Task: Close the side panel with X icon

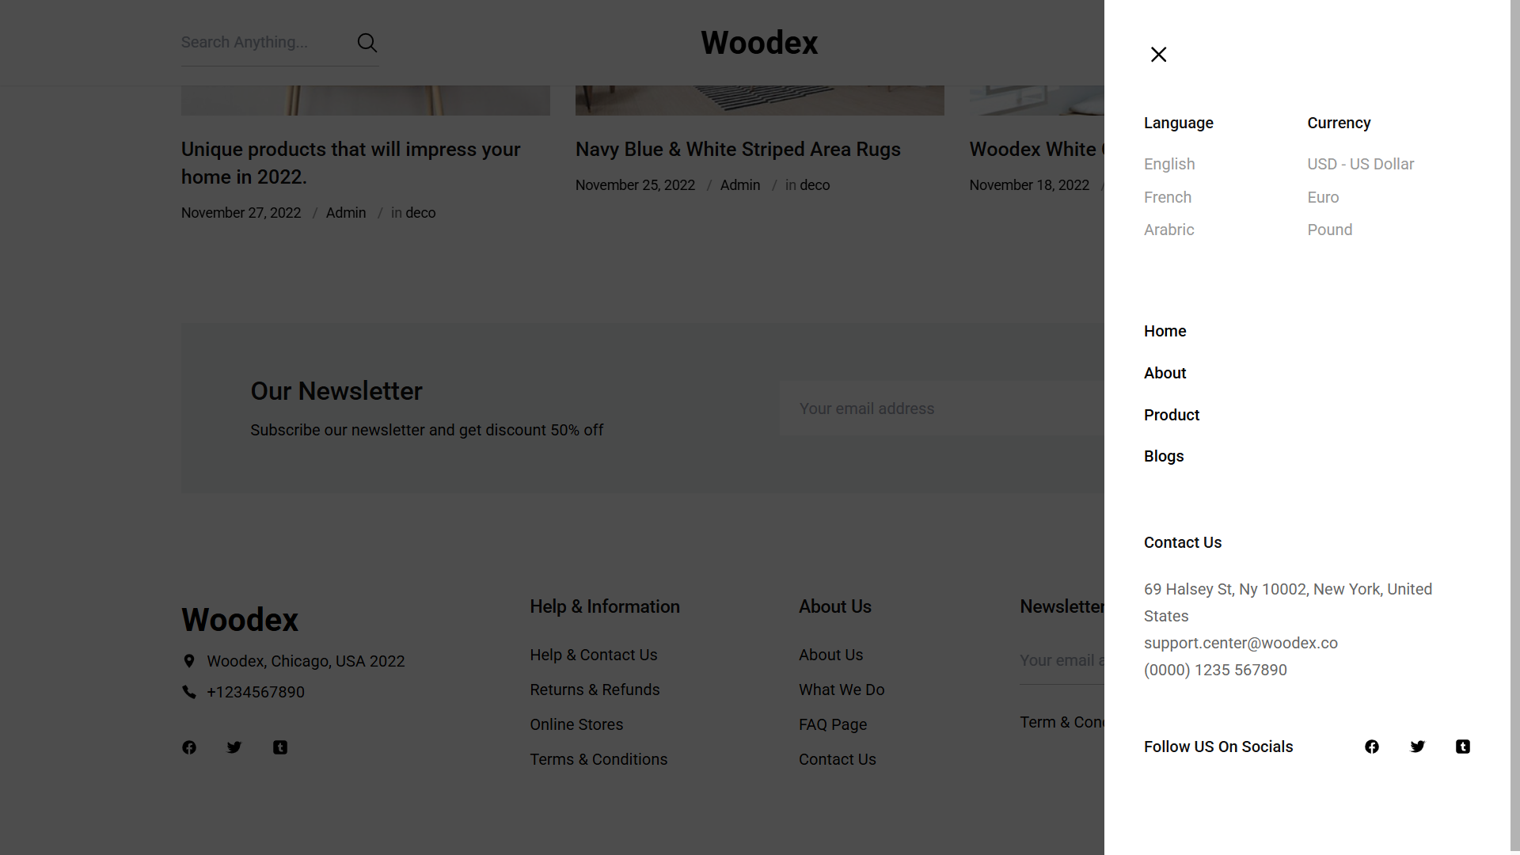Action: (1158, 55)
